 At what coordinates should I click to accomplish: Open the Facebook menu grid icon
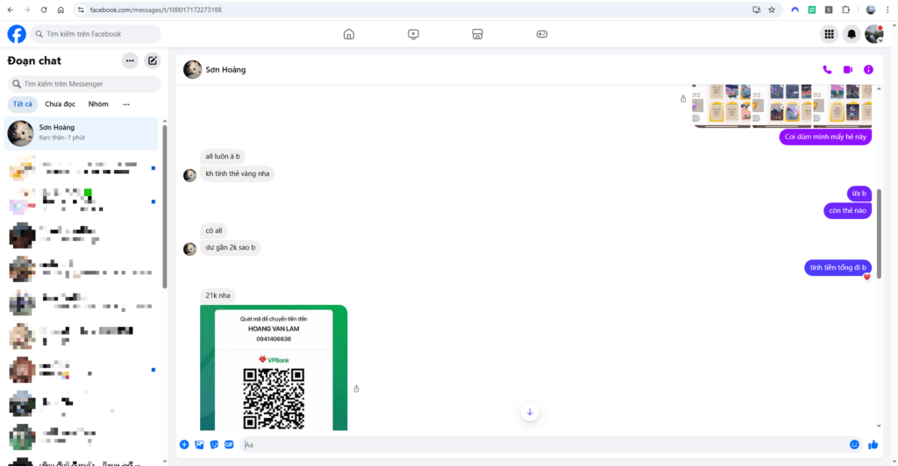pyautogui.click(x=829, y=34)
